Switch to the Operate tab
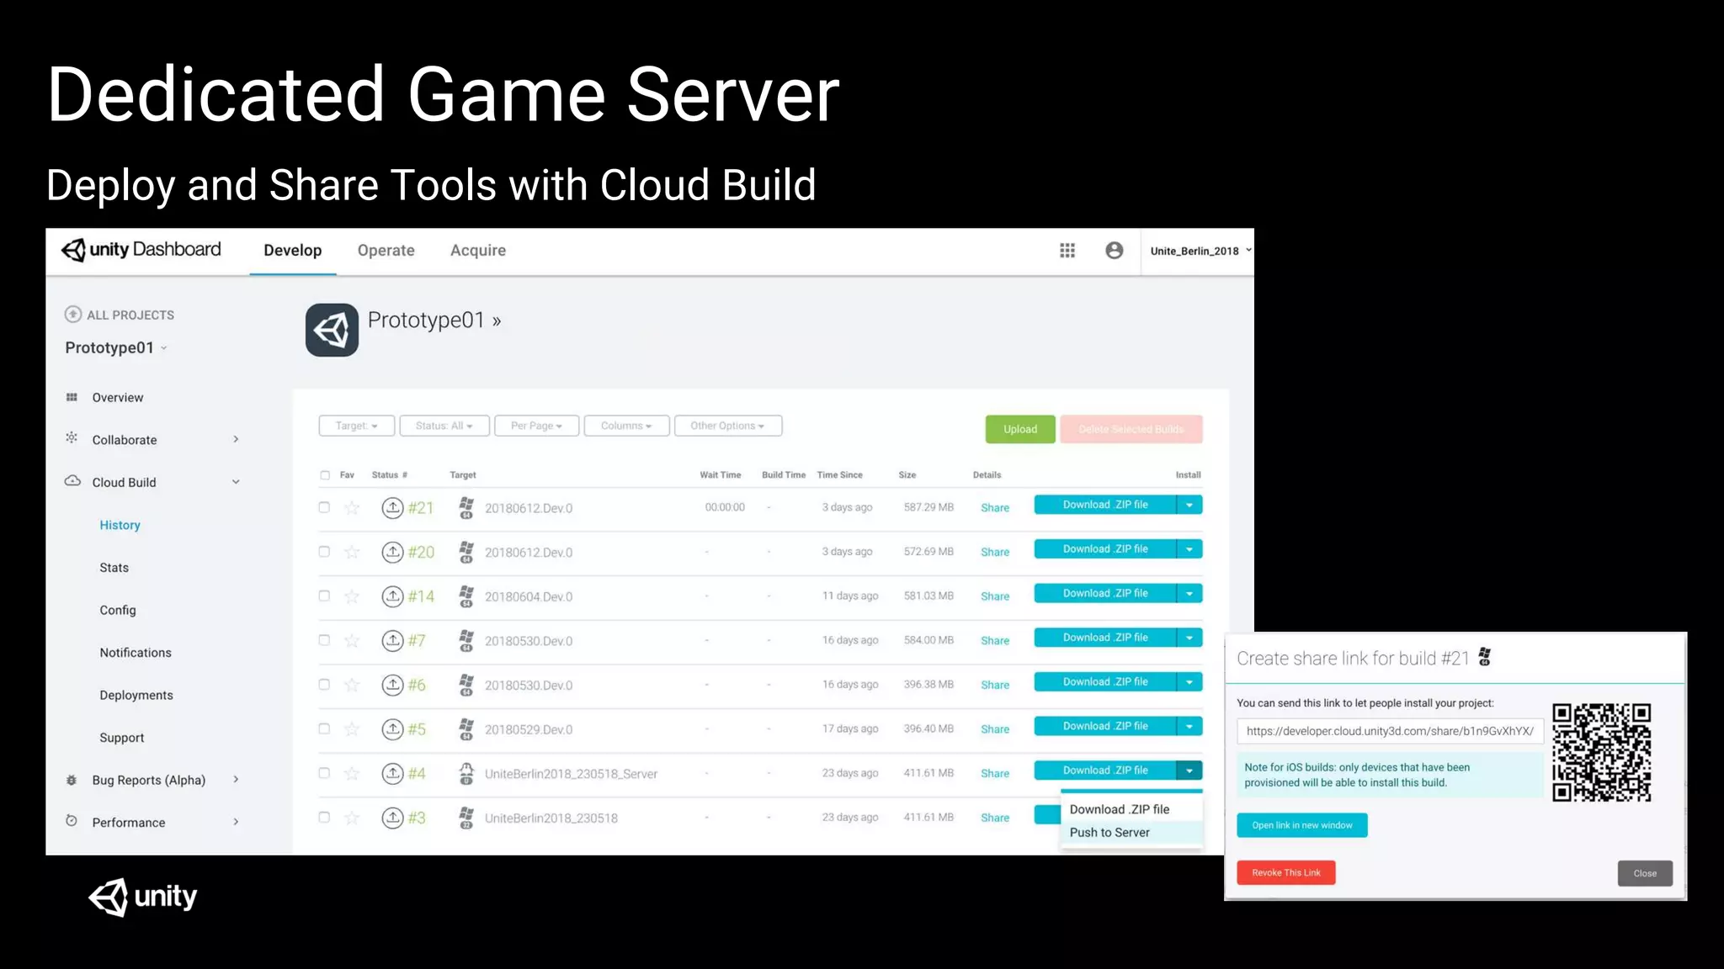 click(x=386, y=251)
